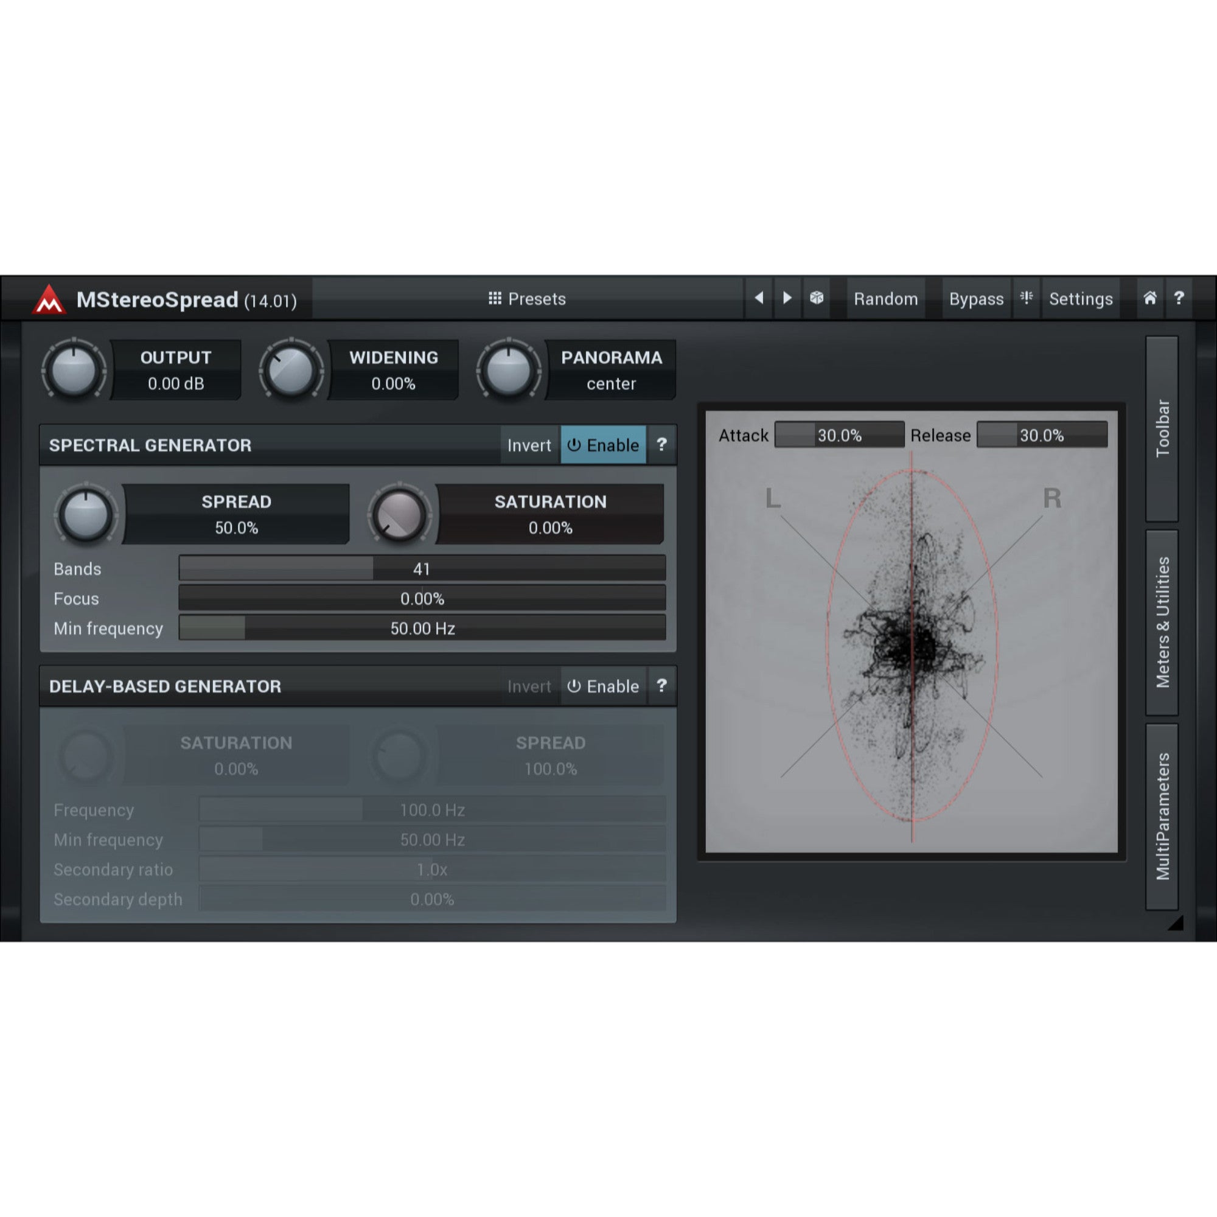Click the Bands slider showing 41
1217x1217 pixels.
[x=422, y=568]
